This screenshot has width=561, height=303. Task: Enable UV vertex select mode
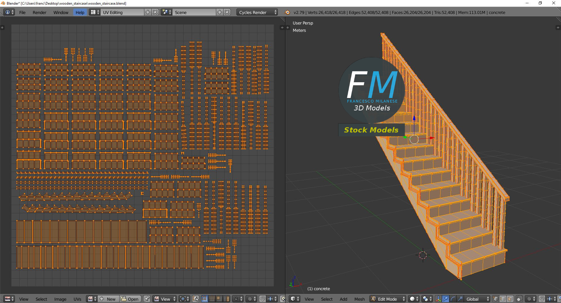[205, 299]
